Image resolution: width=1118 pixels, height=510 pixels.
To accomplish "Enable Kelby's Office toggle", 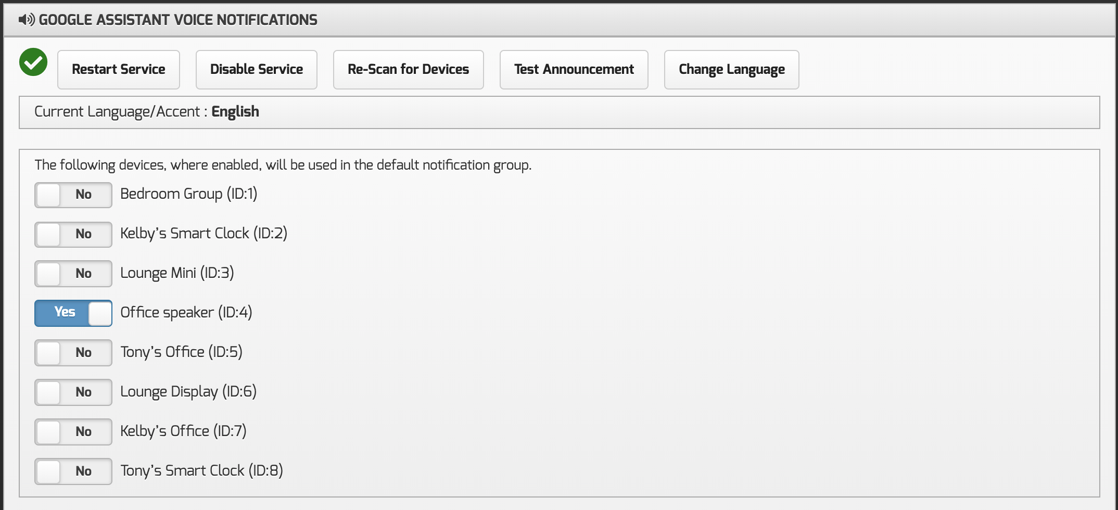I will [73, 432].
